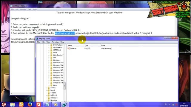Expand the Mirillis registry key
Screen dimensions: 191x107
tap(47, 88)
